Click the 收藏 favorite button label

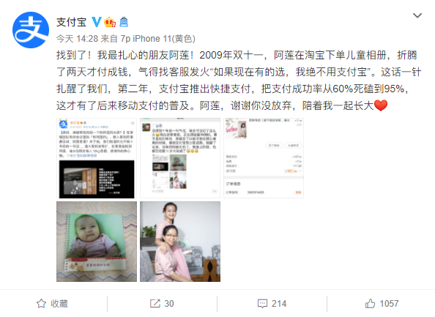pyautogui.click(x=59, y=303)
